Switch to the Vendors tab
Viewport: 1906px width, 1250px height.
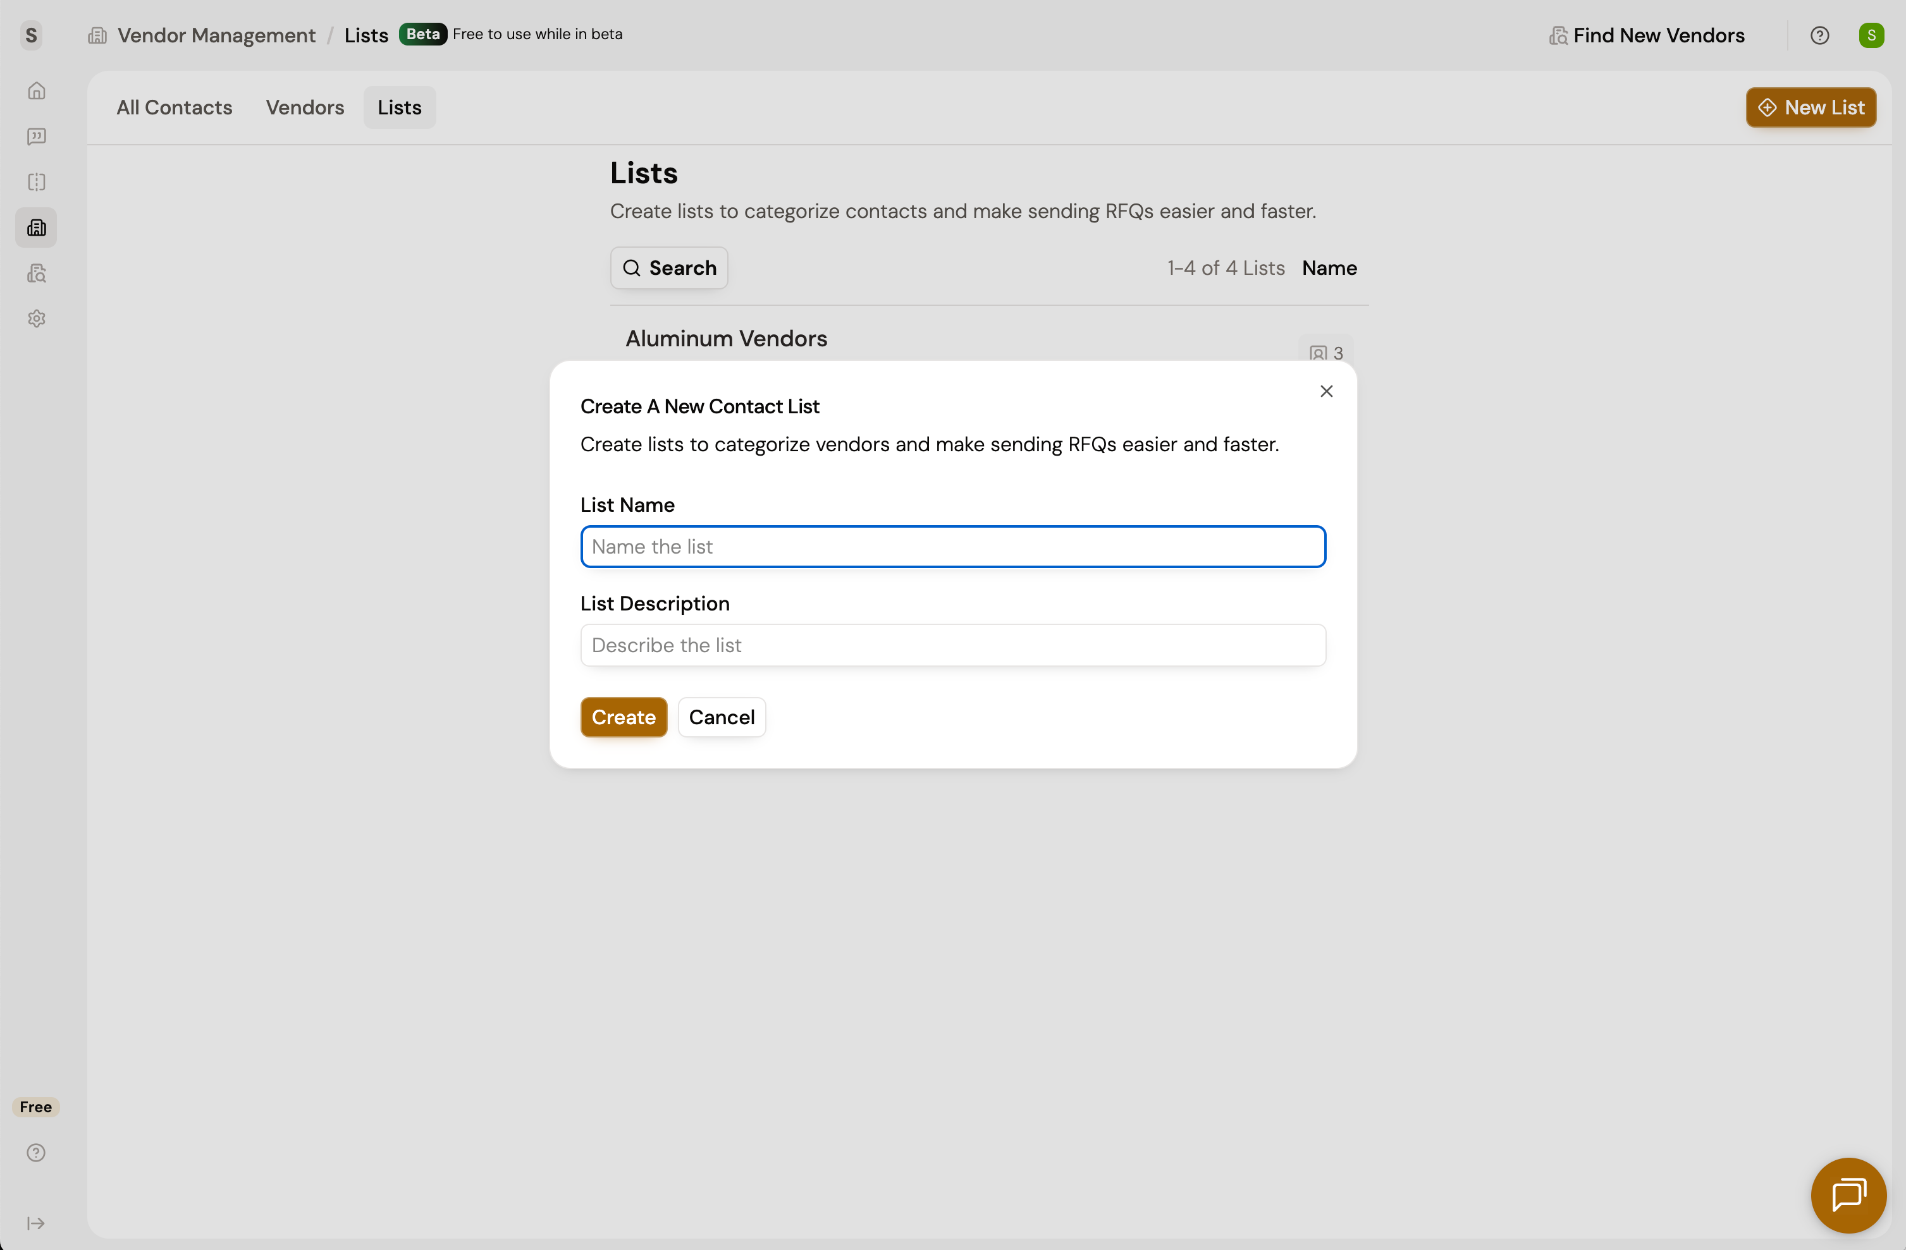tap(304, 107)
